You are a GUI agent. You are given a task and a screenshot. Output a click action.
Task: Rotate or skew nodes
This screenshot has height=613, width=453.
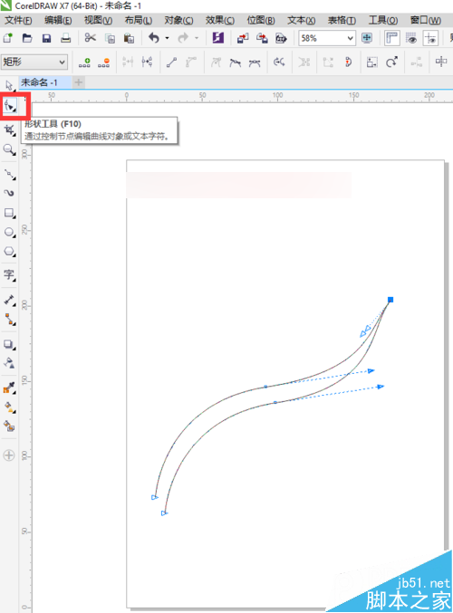(x=391, y=62)
